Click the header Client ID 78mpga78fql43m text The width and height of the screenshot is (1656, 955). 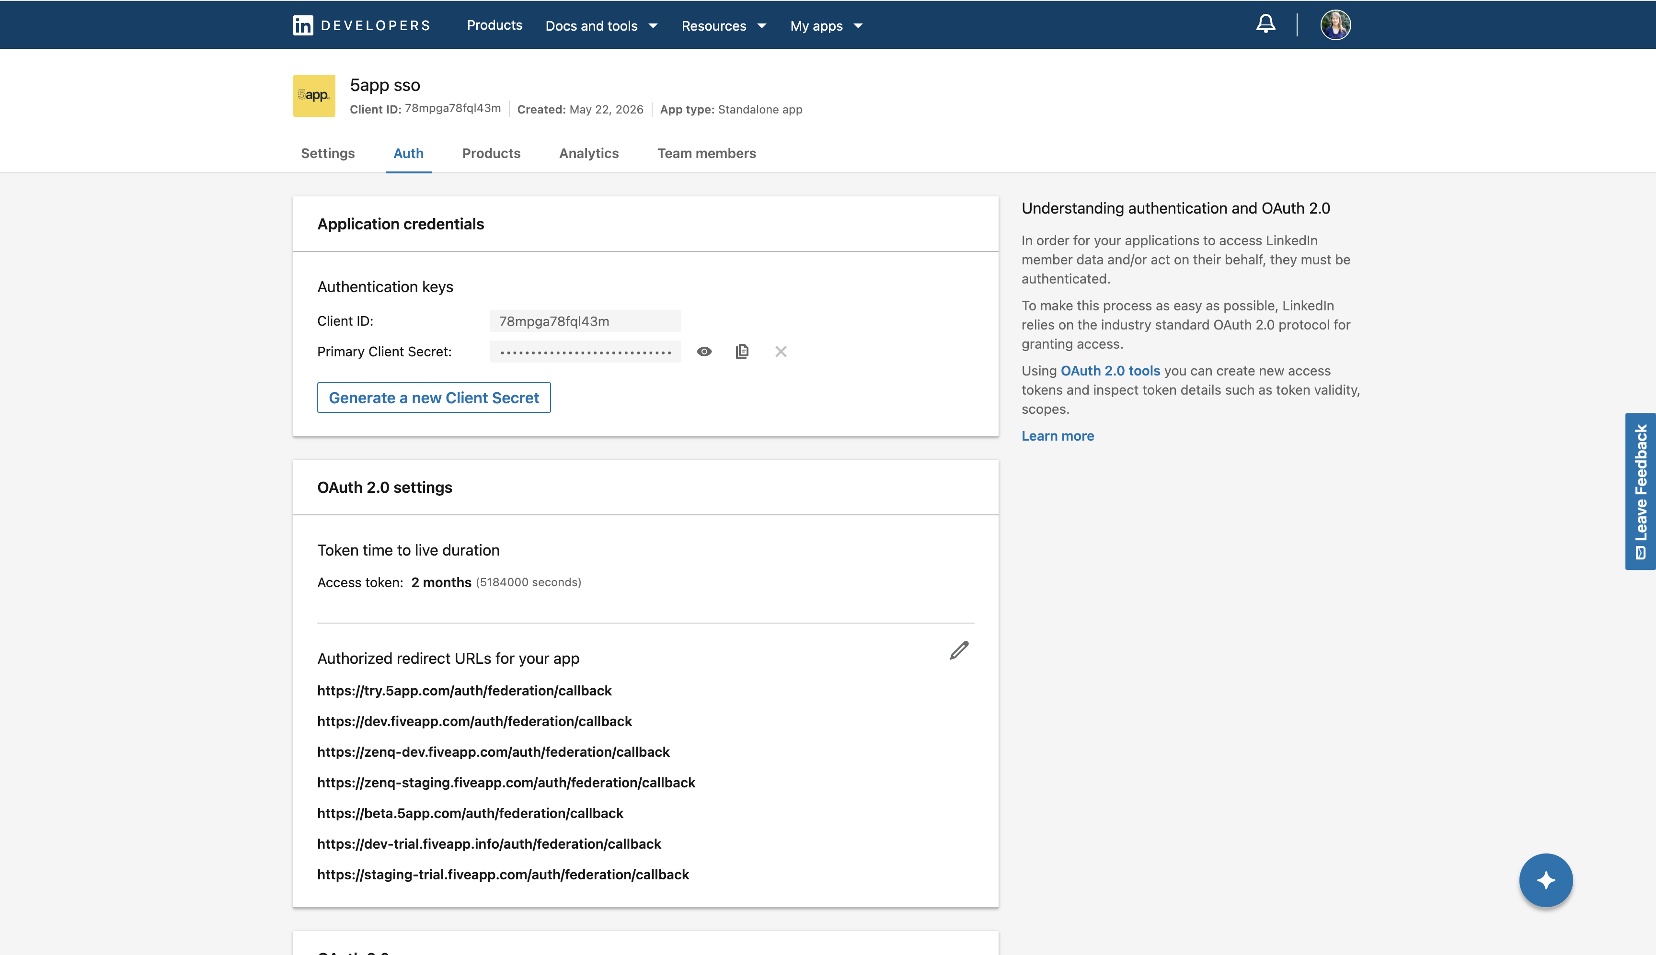[425, 109]
